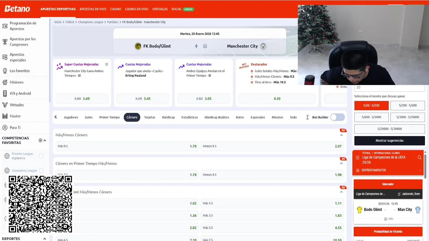Screen dimensions: 429x241
Task: Click the bet amount input showing 30
Action: coord(389,87)
